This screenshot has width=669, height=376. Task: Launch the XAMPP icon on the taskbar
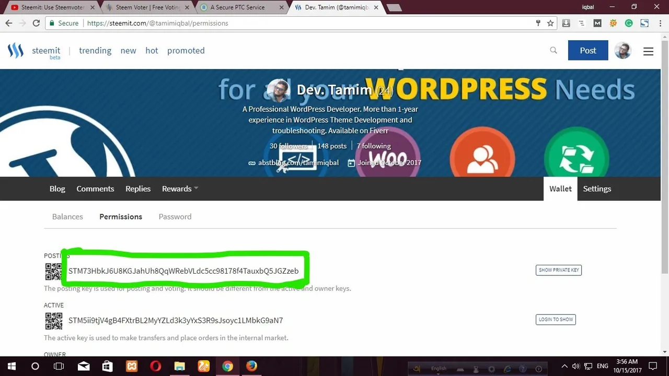click(x=131, y=366)
